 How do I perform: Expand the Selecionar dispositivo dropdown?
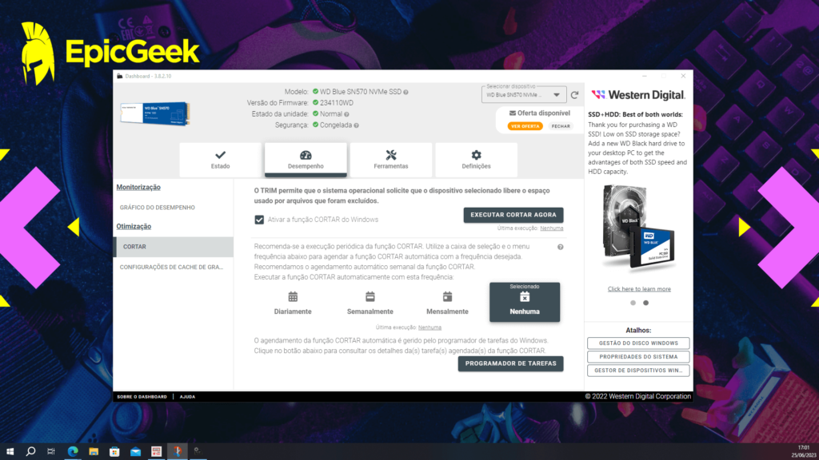coord(557,95)
